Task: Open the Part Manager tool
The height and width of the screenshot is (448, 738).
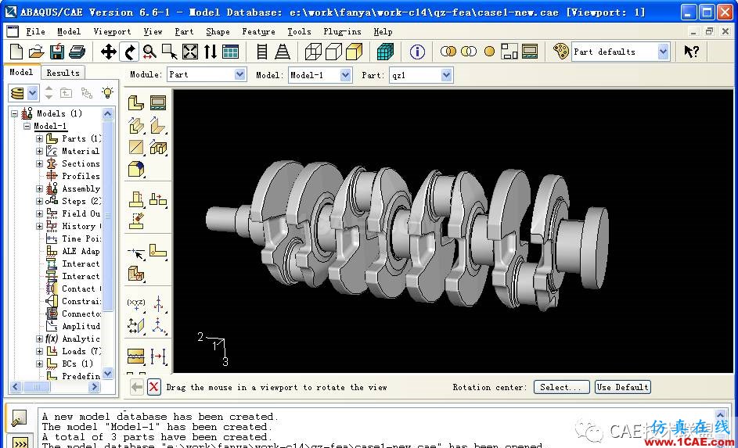Action: coord(158,103)
